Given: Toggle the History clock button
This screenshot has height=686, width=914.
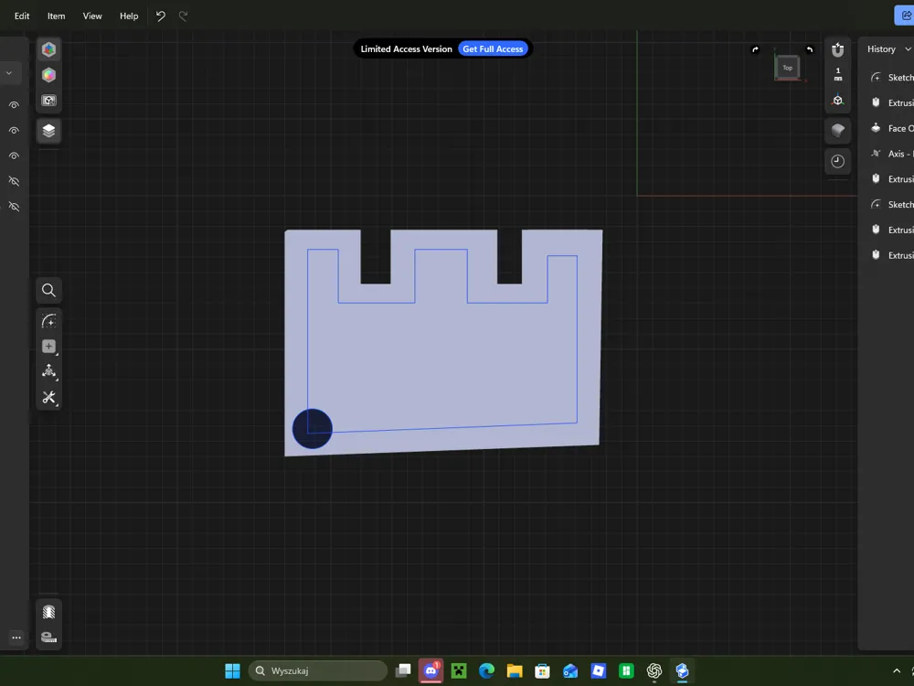Looking at the screenshot, I should pyautogui.click(x=837, y=161).
